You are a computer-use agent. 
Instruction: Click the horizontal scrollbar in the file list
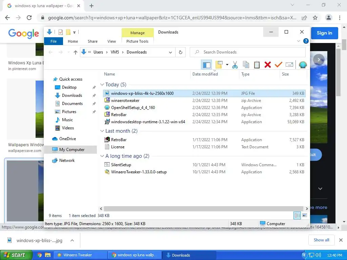coord(204,209)
